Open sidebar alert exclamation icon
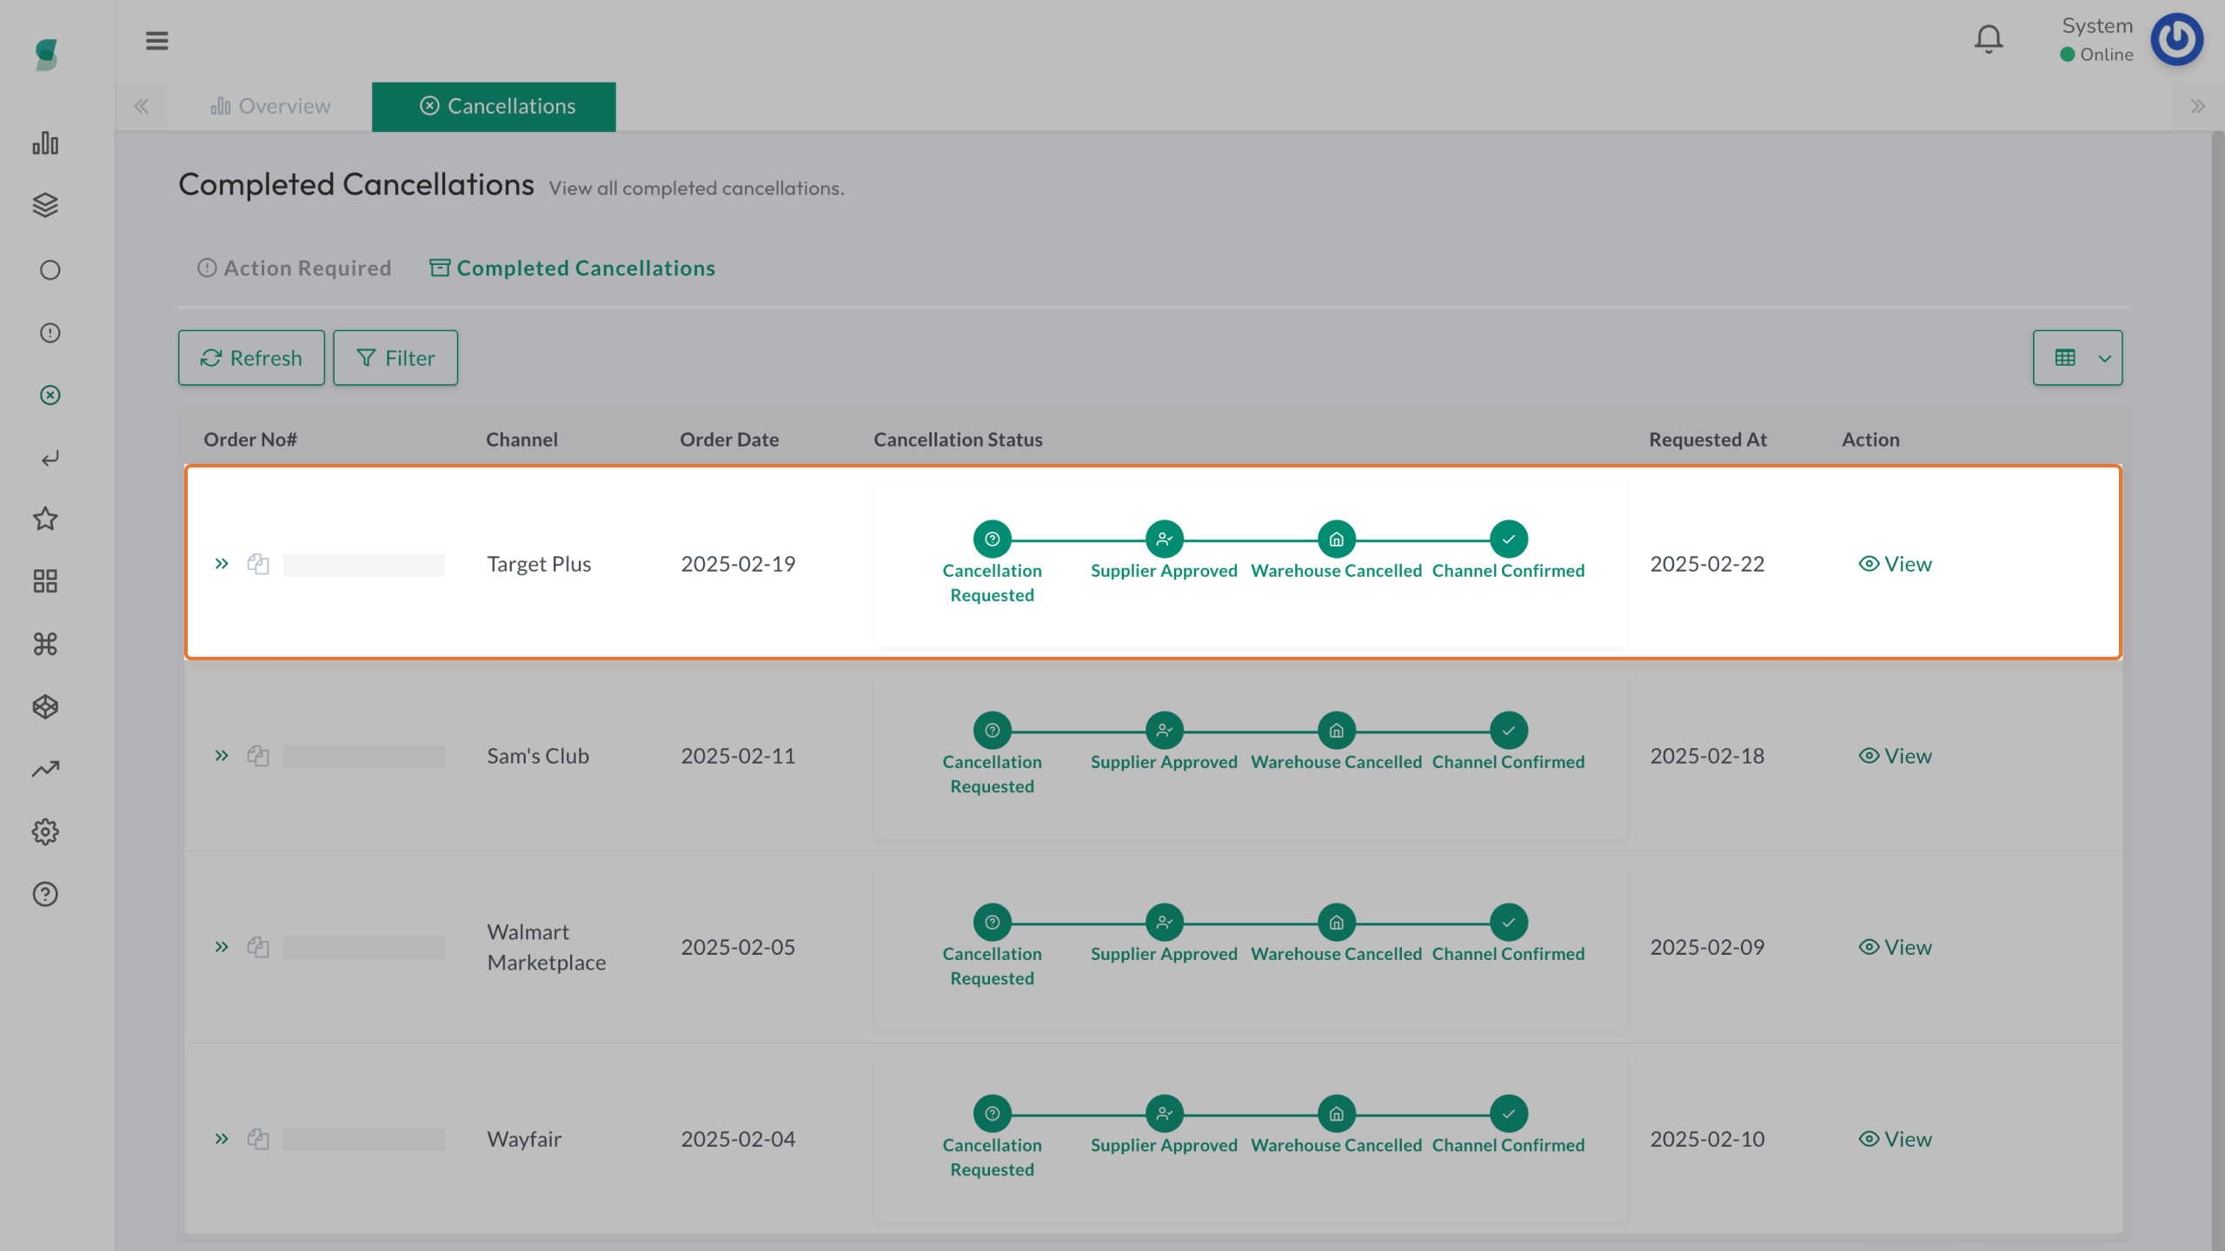 tap(50, 333)
